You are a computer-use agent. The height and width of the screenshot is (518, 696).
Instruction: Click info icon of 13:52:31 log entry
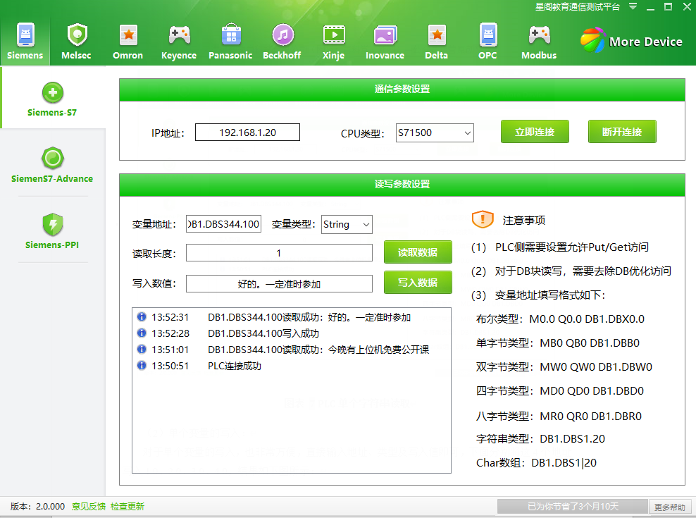[142, 316]
